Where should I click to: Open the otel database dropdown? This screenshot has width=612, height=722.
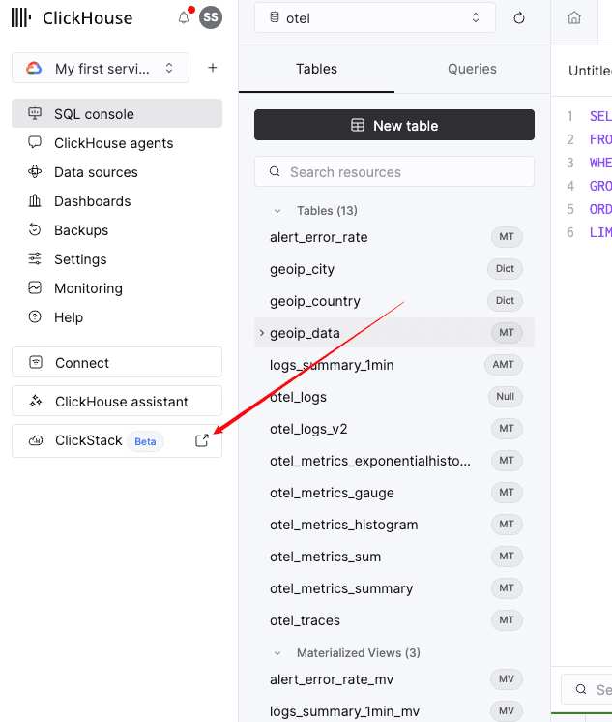[x=375, y=17]
